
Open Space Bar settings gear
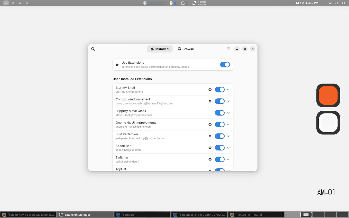click(210, 148)
